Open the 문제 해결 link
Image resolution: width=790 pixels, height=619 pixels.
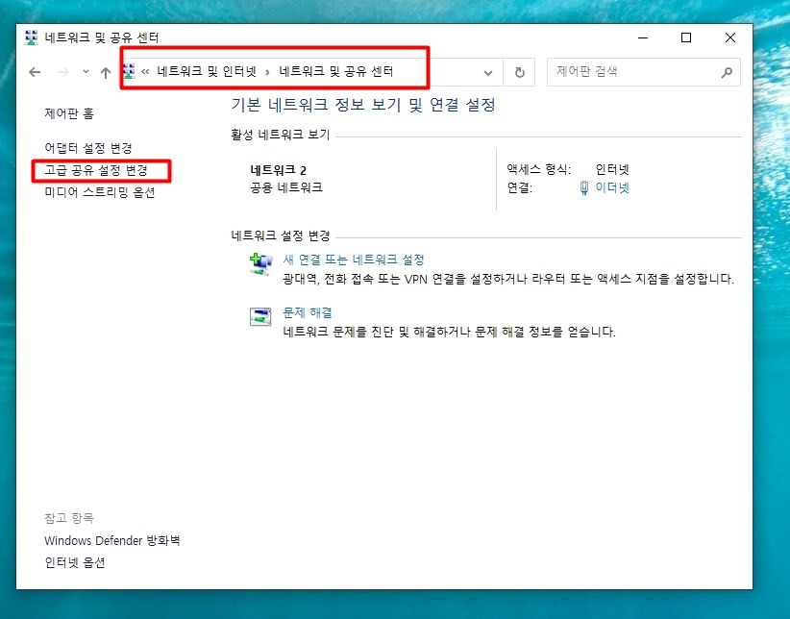tap(308, 312)
